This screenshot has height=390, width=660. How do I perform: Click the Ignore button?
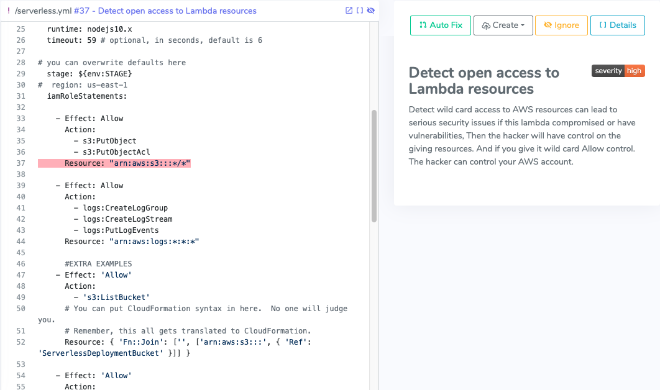coord(561,25)
